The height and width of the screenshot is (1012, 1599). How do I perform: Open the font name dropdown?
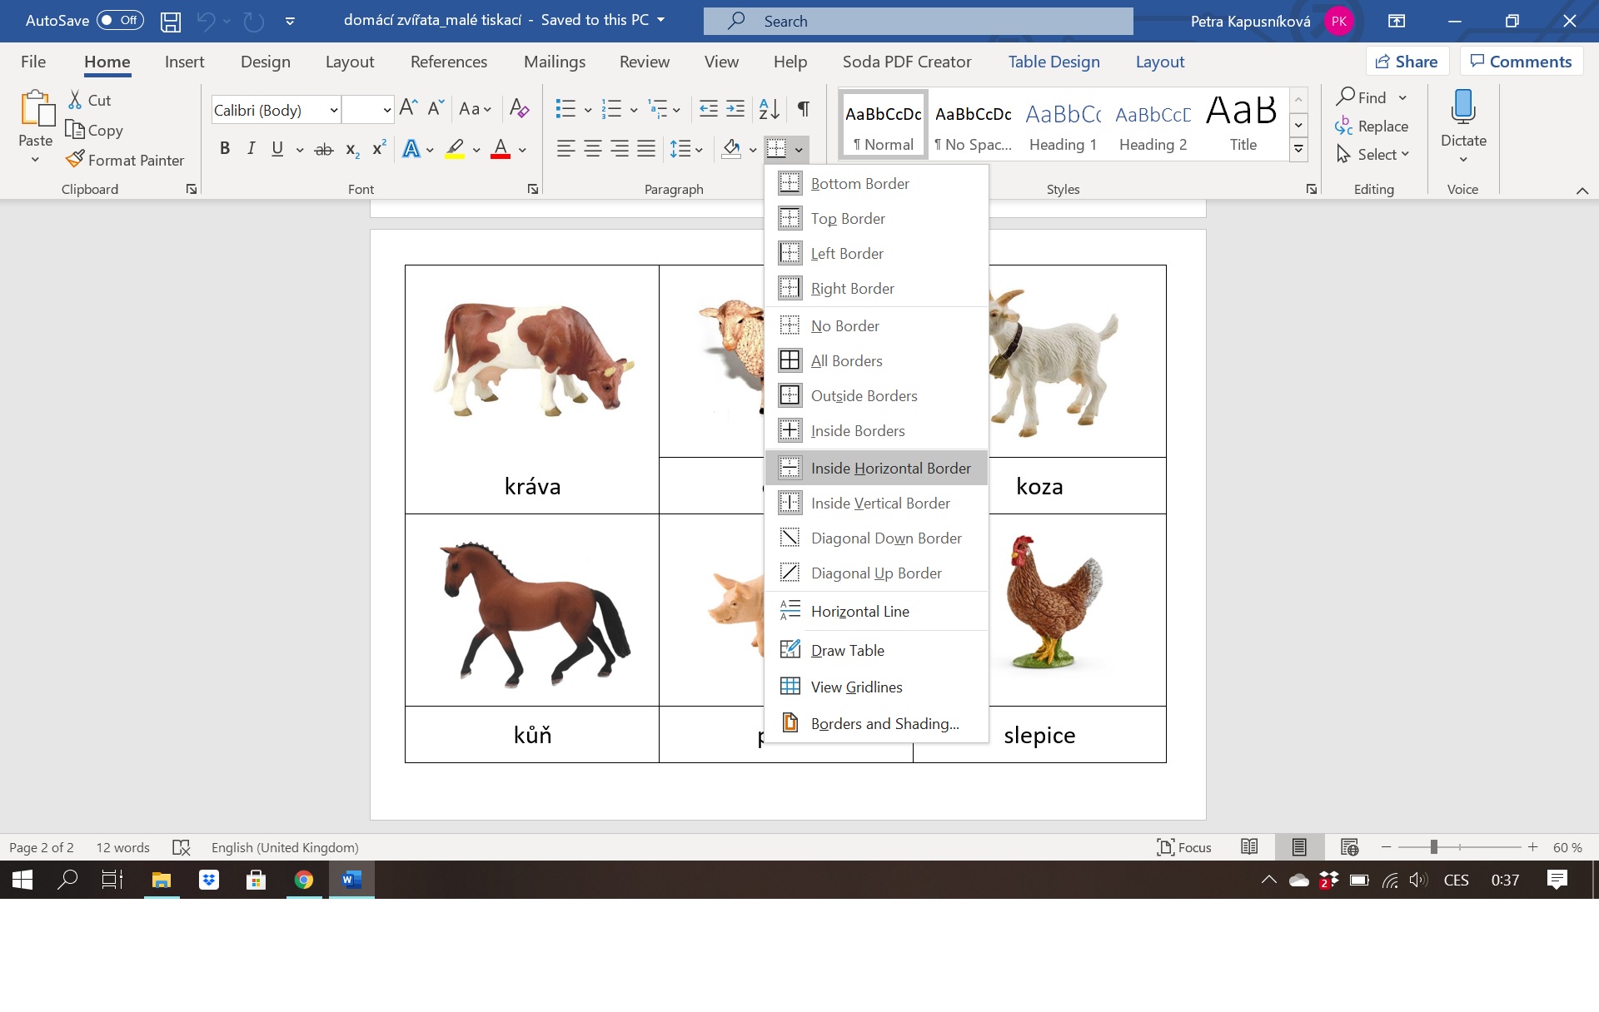pyautogui.click(x=334, y=110)
